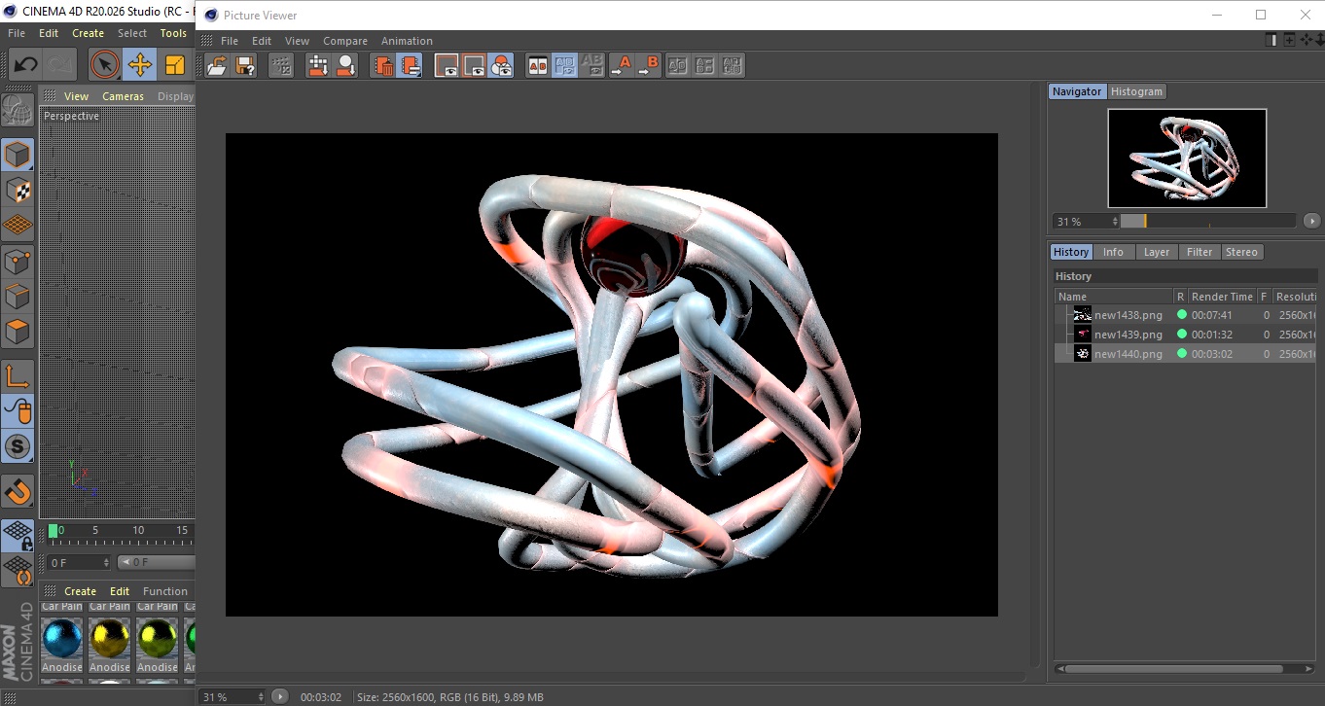
Task: Select new1438.png in the History list
Action: [x=1128, y=315]
